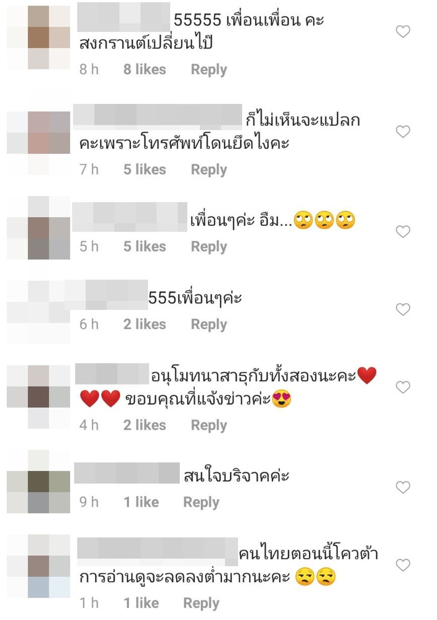Open 5 likes on 7 h comment
Image resolution: width=437 pixels, height=620 pixels.
point(145,169)
